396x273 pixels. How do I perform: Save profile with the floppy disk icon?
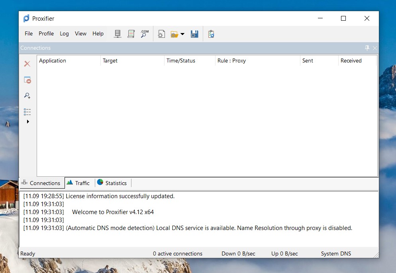194,34
